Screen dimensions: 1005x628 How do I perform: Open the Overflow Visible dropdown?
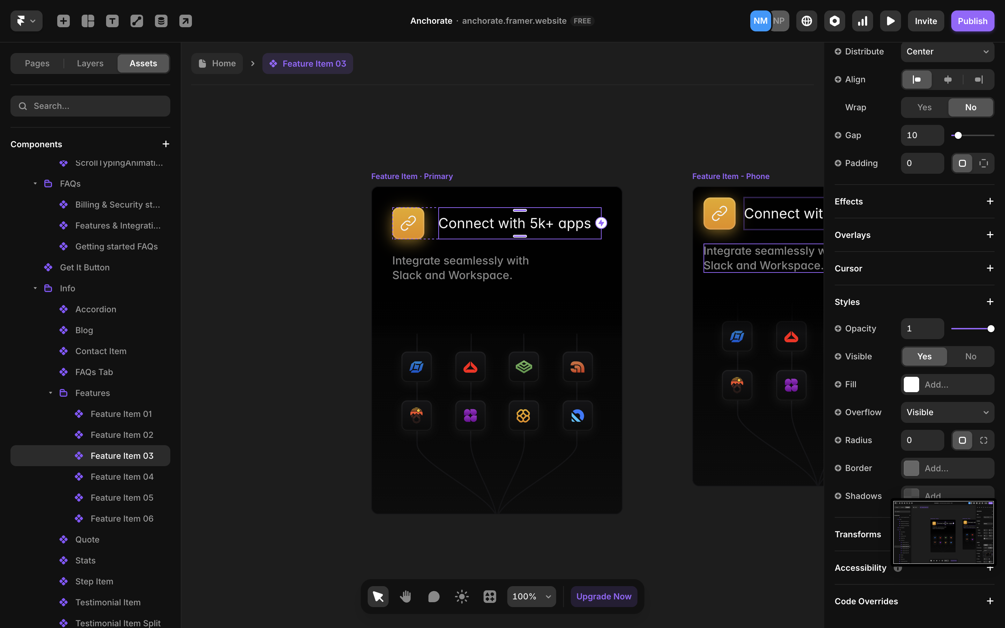tap(947, 412)
